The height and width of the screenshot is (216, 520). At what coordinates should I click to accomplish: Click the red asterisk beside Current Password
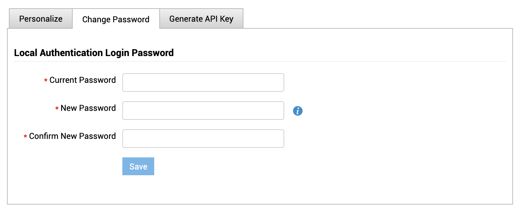click(46, 81)
